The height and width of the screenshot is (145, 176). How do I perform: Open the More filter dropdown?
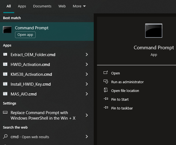point(79,6)
